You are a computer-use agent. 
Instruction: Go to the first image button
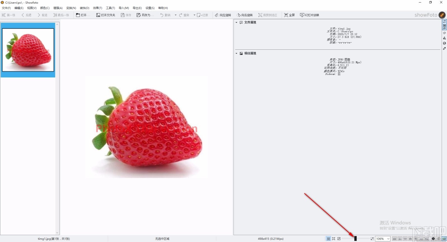click(9, 15)
